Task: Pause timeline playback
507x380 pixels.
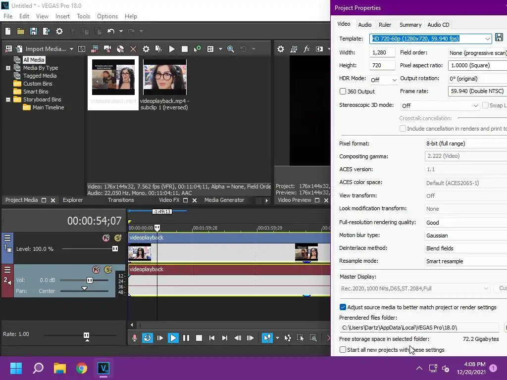Action: point(186,338)
